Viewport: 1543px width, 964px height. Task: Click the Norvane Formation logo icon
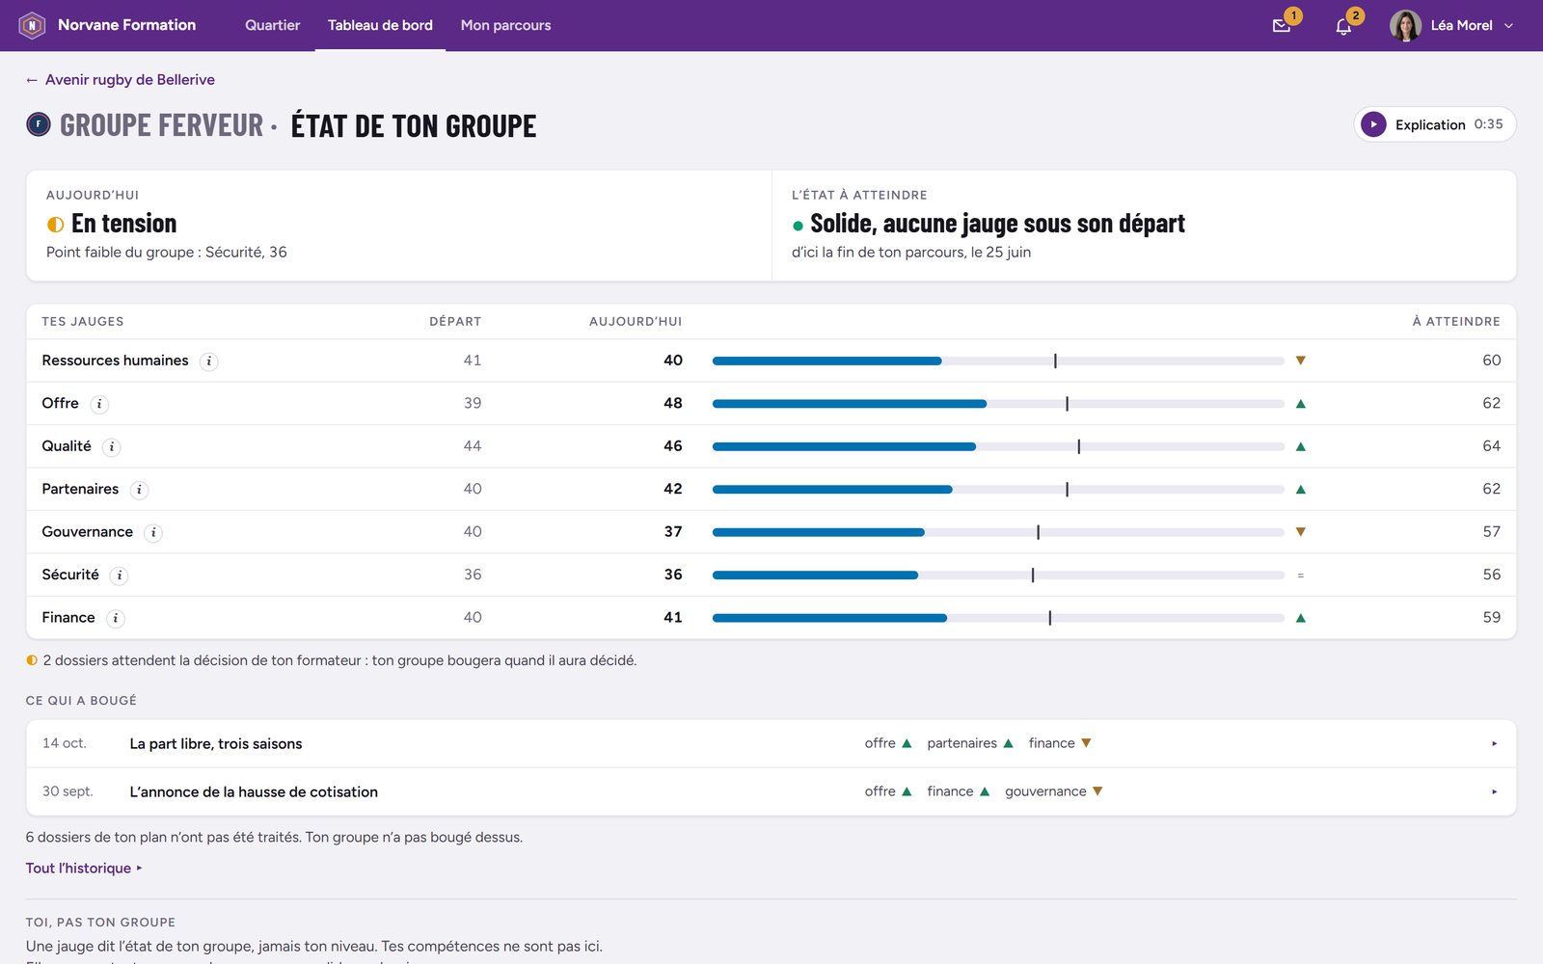[x=32, y=25]
